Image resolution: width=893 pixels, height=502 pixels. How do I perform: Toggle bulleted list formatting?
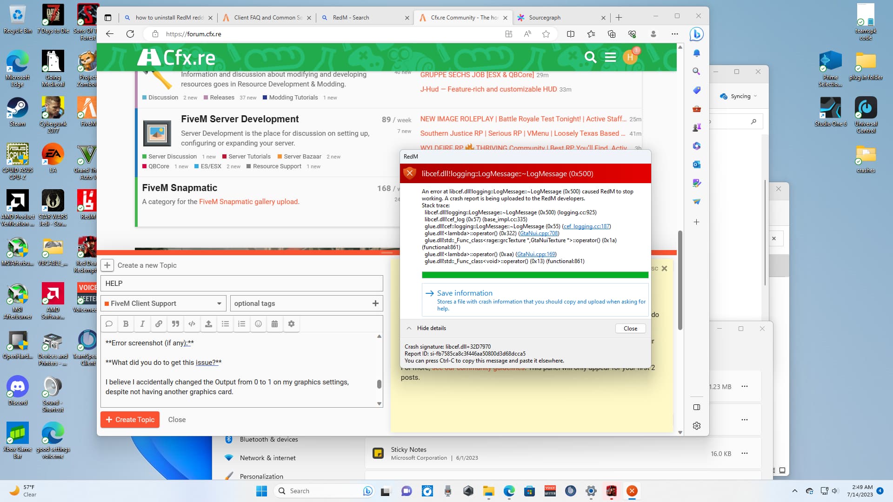coord(225,324)
